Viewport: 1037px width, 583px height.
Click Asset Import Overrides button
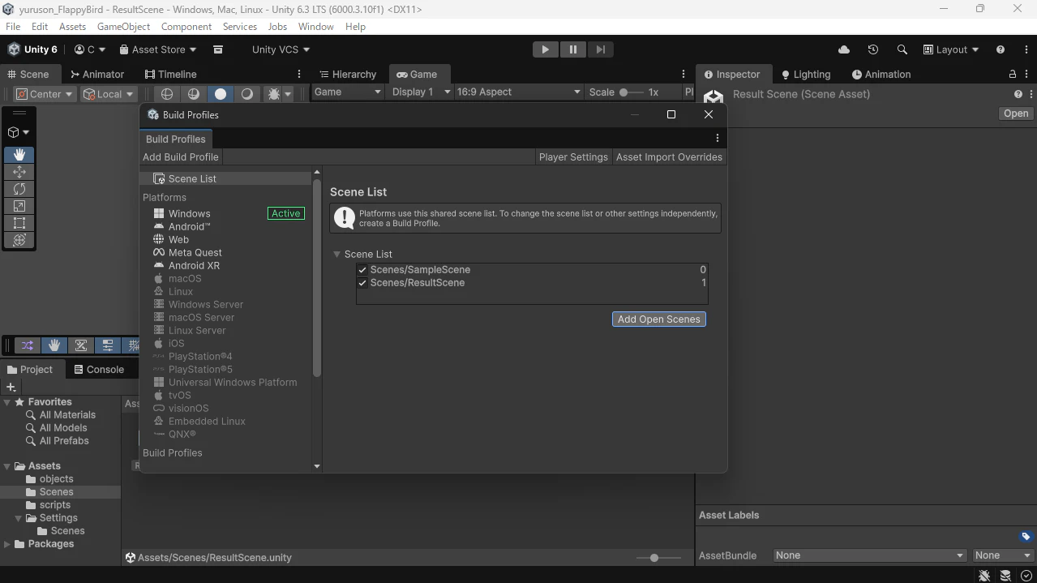[669, 157]
